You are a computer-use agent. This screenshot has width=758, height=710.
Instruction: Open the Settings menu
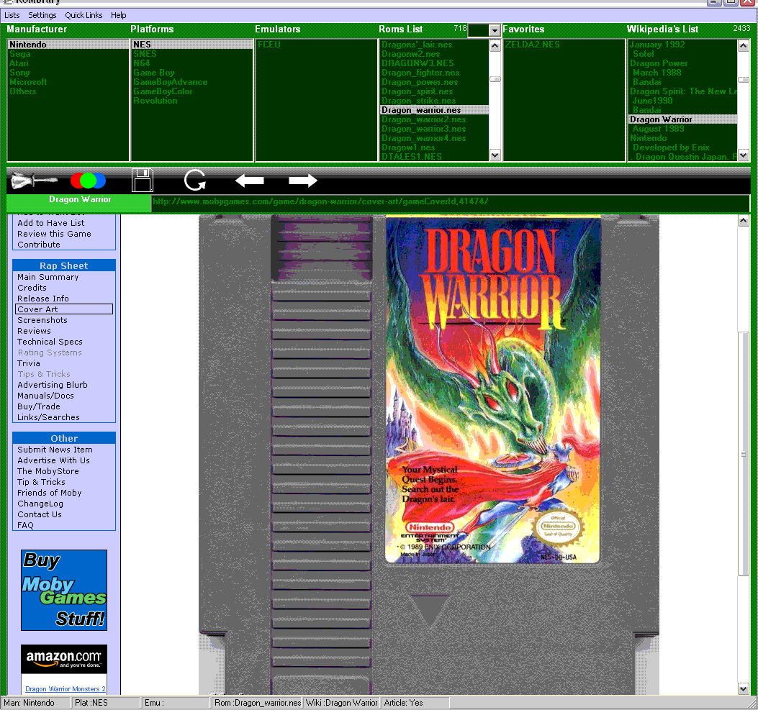click(x=42, y=15)
